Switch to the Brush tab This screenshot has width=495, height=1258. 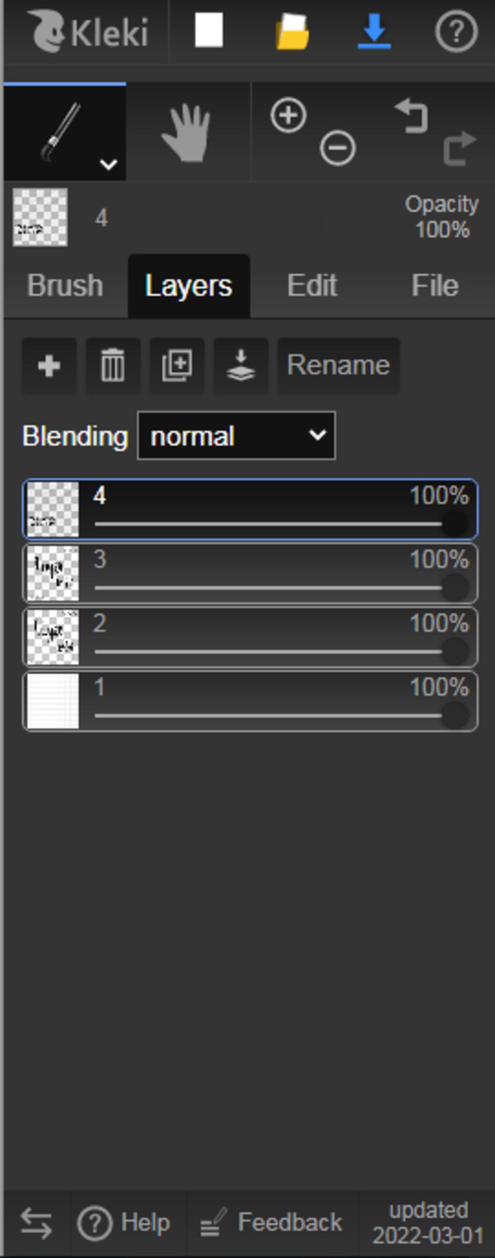[65, 285]
